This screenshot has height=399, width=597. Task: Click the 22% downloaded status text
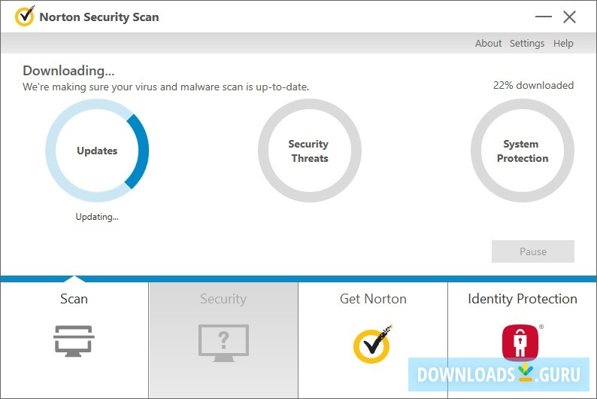coord(533,85)
